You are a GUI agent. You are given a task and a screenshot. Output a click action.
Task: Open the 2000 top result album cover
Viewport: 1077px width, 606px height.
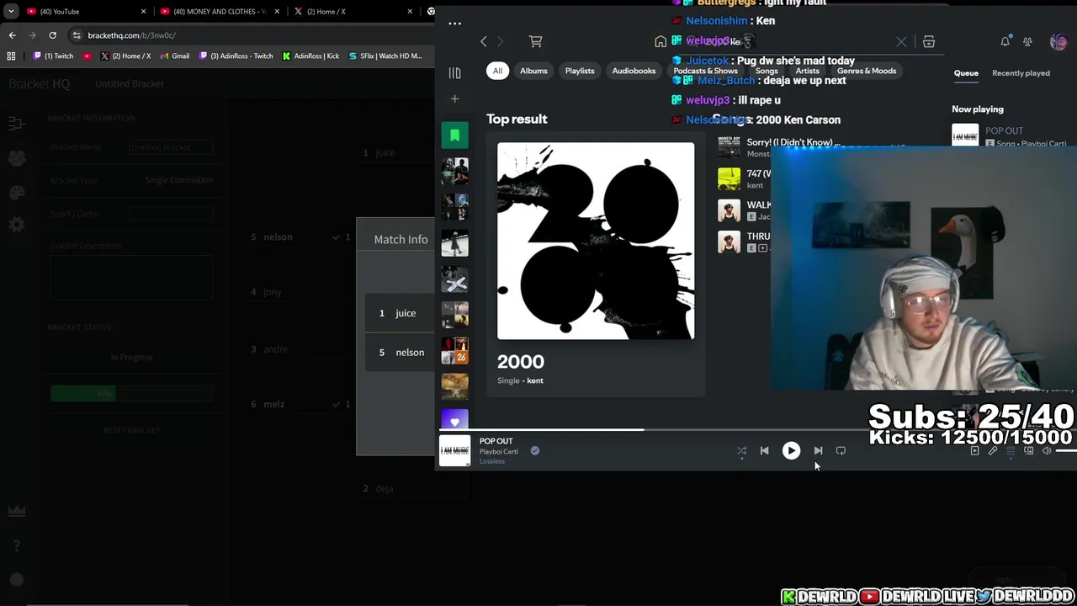click(x=596, y=241)
